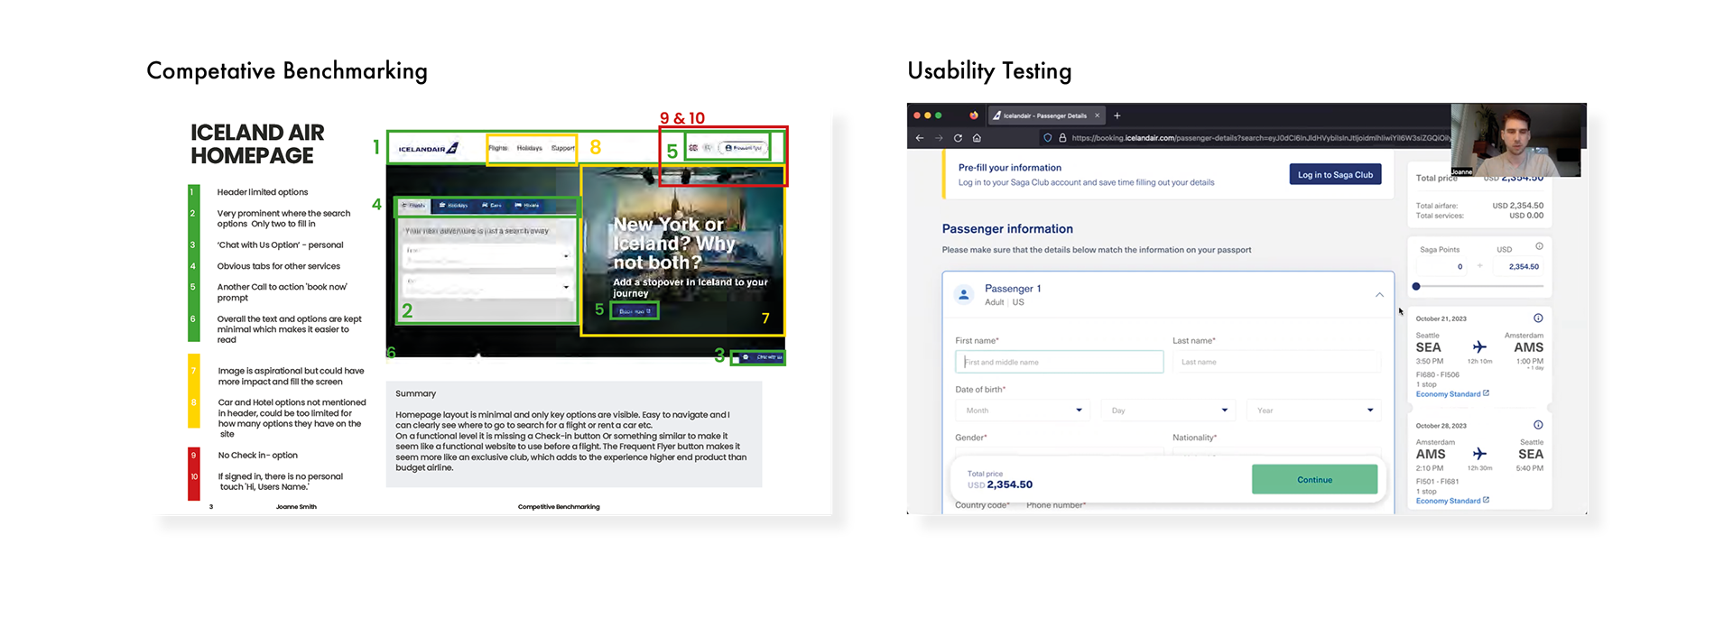Click the browser forward arrow
Viewport: 1733px width, 618px height.
click(939, 138)
